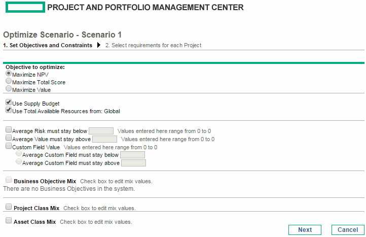This screenshot has height=237, width=366.
Task: Click the black step arrow after step 1
Action: pyautogui.click(x=99, y=45)
